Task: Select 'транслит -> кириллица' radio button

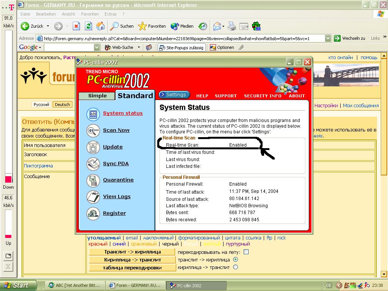Action: (235, 260)
